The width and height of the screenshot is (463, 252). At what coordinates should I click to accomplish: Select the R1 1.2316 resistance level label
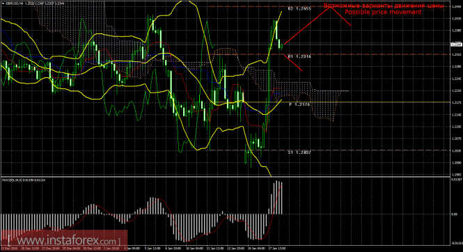click(x=299, y=56)
